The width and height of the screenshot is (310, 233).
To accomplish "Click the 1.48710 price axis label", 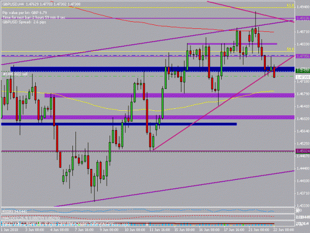I will [303, 32].
